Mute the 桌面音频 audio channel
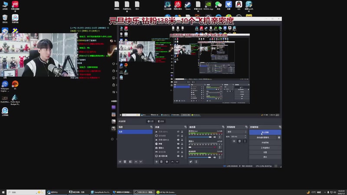 point(215,157)
